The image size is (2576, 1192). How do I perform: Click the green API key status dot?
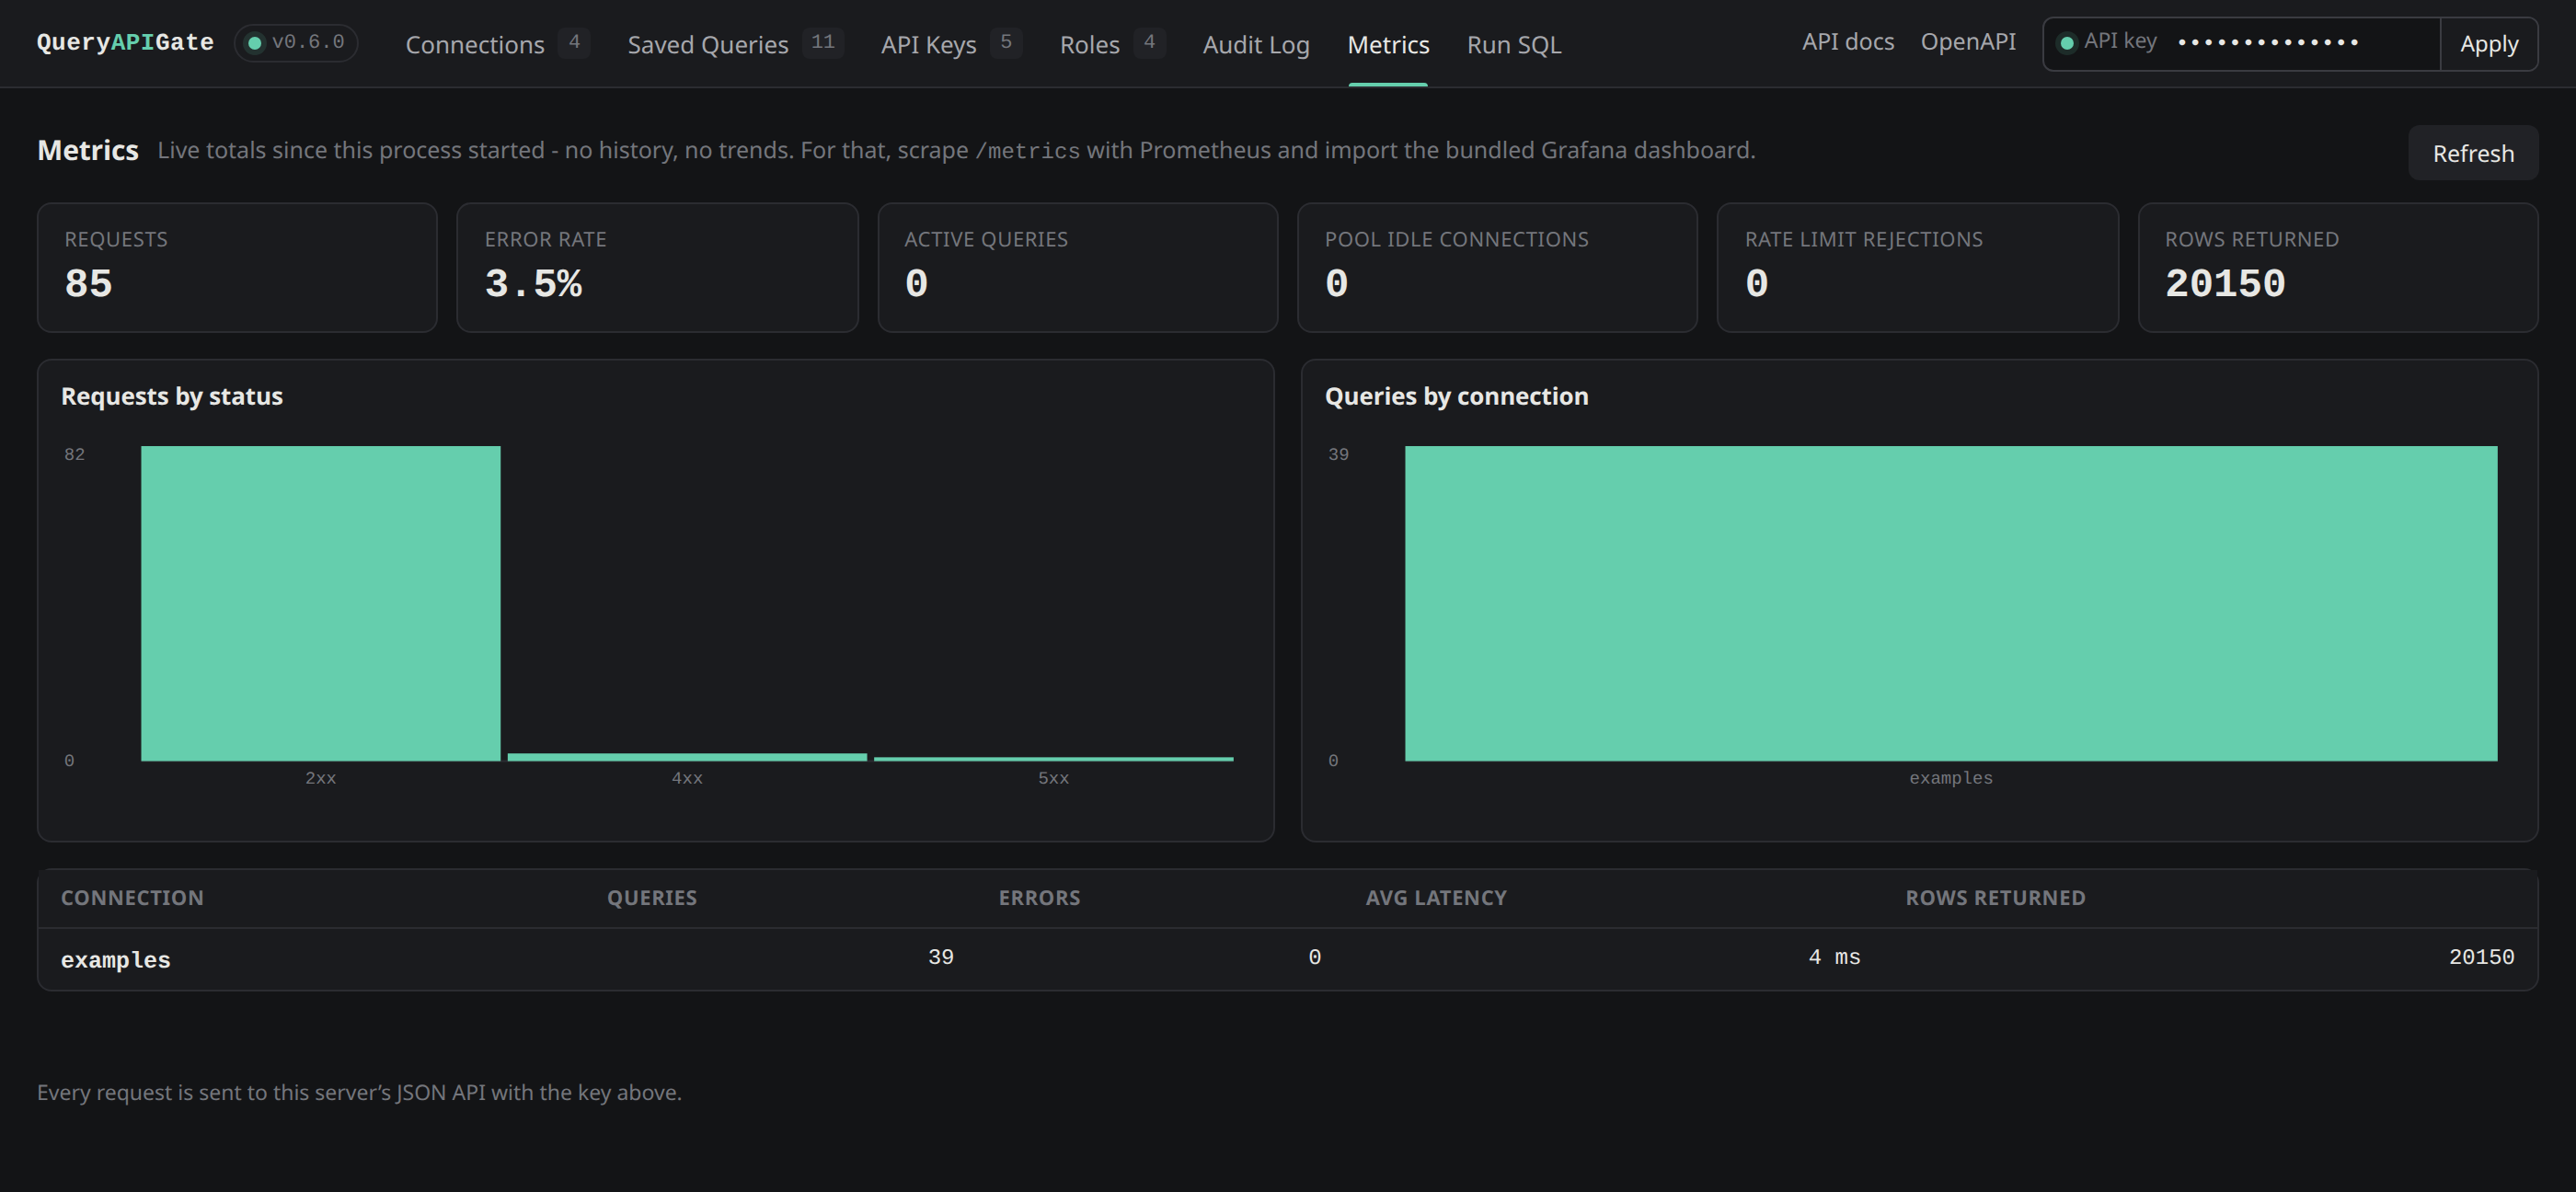click(x=2066, y=43)
